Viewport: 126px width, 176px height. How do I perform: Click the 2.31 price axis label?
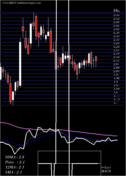[116, 40]
